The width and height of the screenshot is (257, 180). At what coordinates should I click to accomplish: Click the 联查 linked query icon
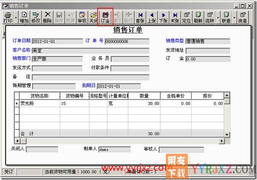(x=226, y=17)
